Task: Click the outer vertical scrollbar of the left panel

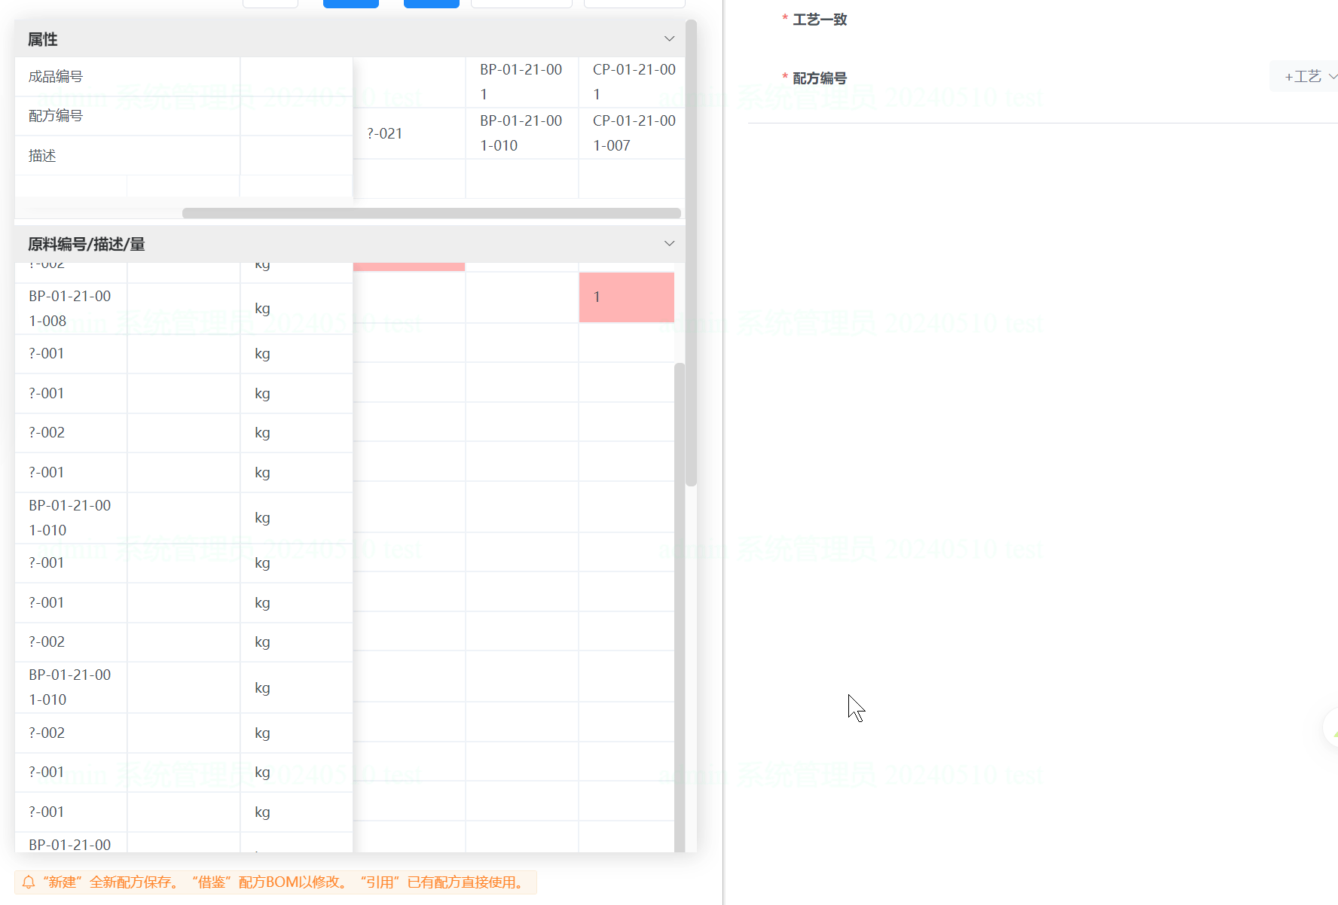Action: (691, 253)
